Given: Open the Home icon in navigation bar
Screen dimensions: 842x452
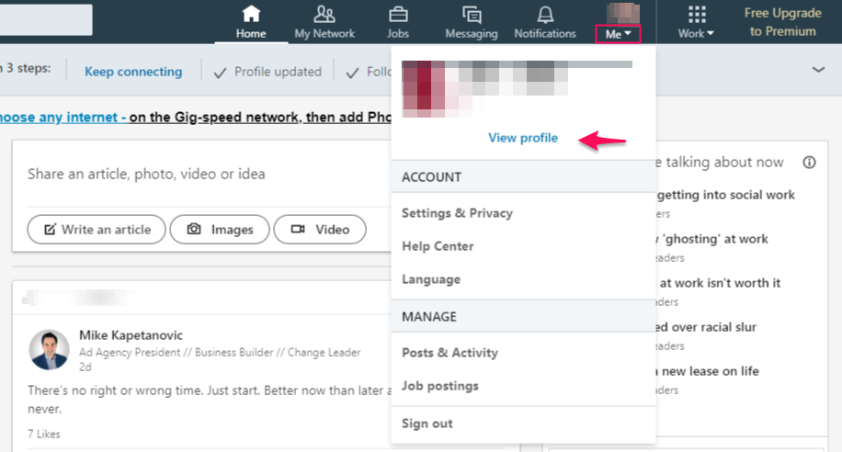Looking at the screenshot, I should 251,14.
